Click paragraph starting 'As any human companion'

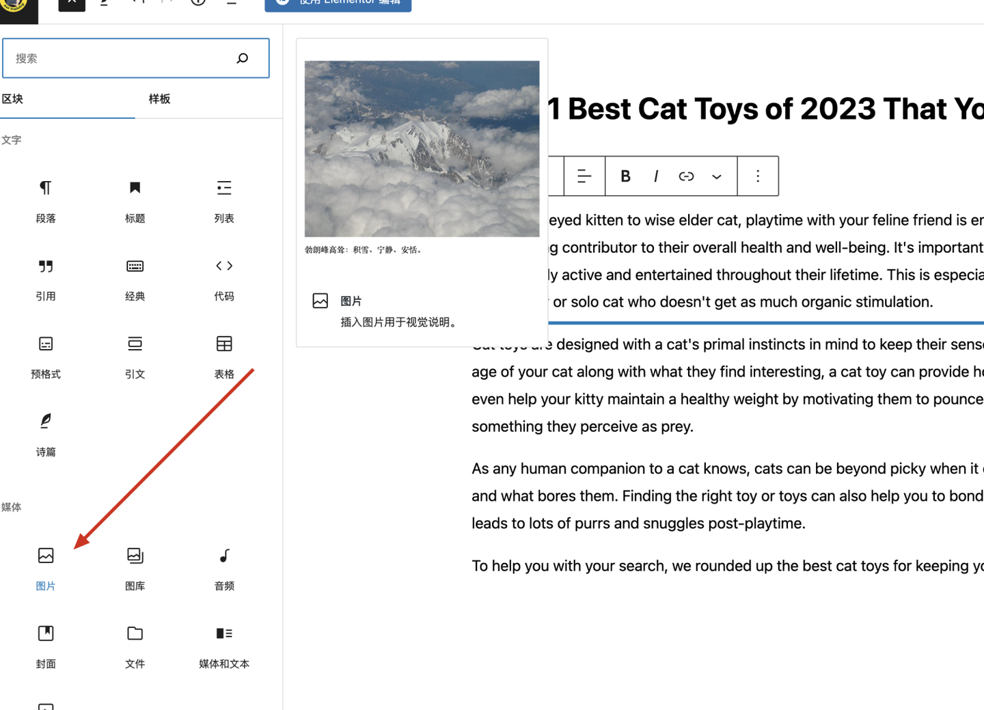pos(728,496)
